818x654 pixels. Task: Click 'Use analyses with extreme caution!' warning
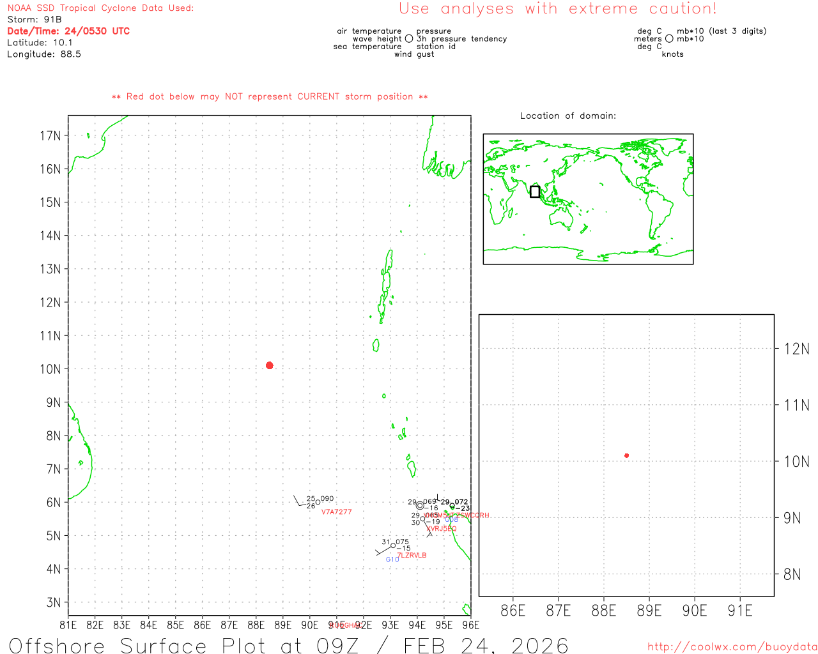pyautogui.click(x=558, y=9)
